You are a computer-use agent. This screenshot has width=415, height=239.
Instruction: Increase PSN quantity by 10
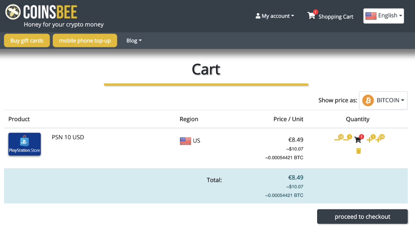point(379,139)
